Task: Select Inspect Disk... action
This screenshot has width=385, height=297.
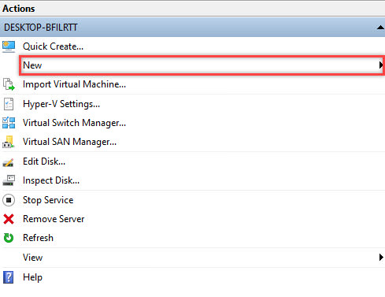Action: 51,180
